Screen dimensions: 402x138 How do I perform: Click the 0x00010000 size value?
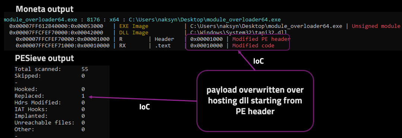click(x=207, y=46)
